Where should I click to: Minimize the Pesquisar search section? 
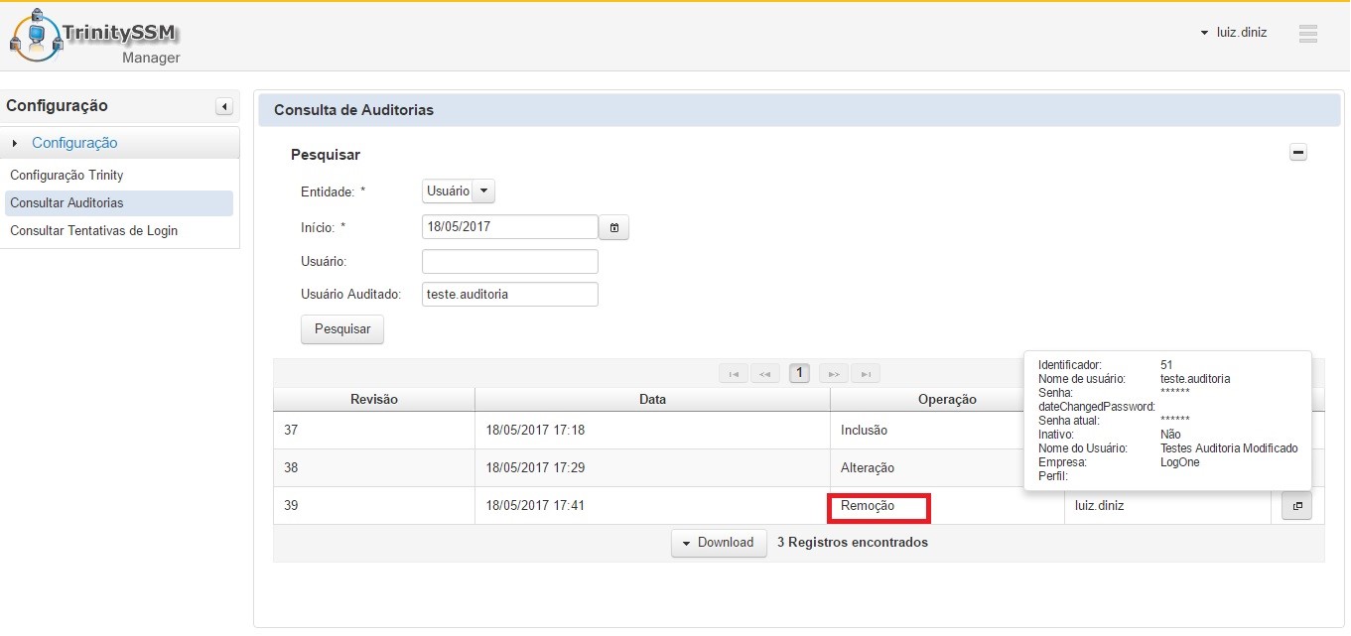1297,153
